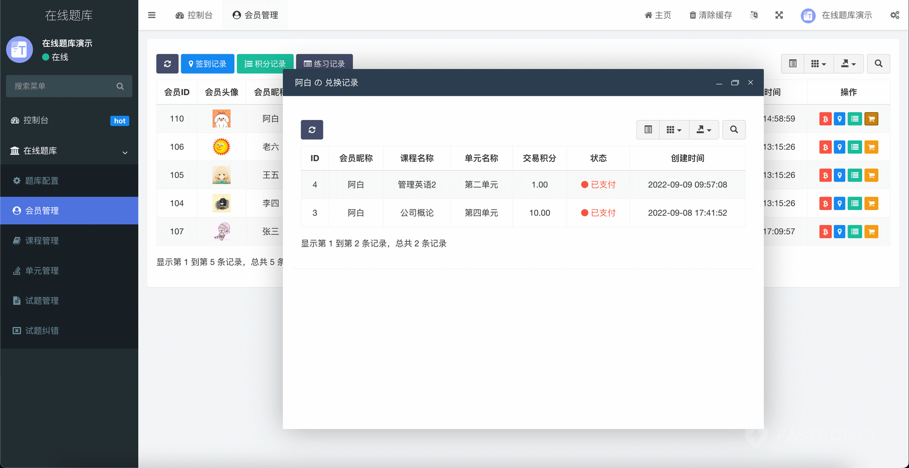The image size is (909, 468).
Task: Click the blue location icon for member 105
Action: click(x=839, y=175)
